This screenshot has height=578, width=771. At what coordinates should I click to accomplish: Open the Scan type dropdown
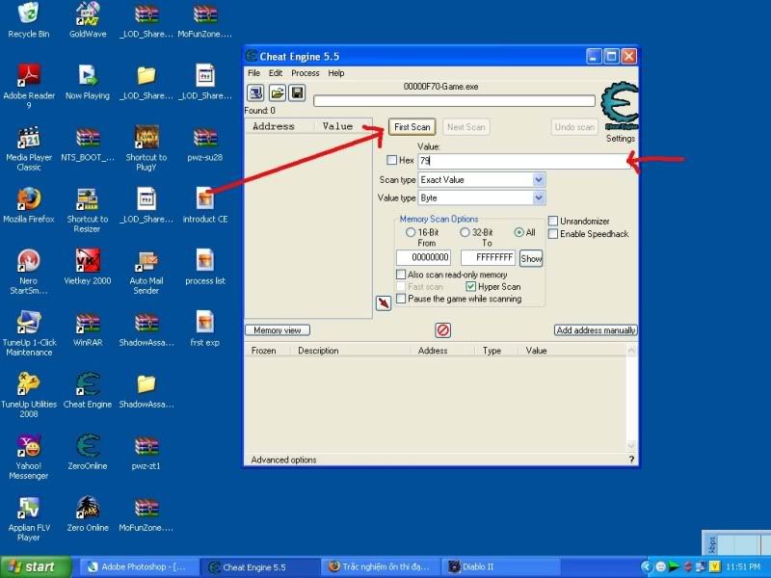539,180
